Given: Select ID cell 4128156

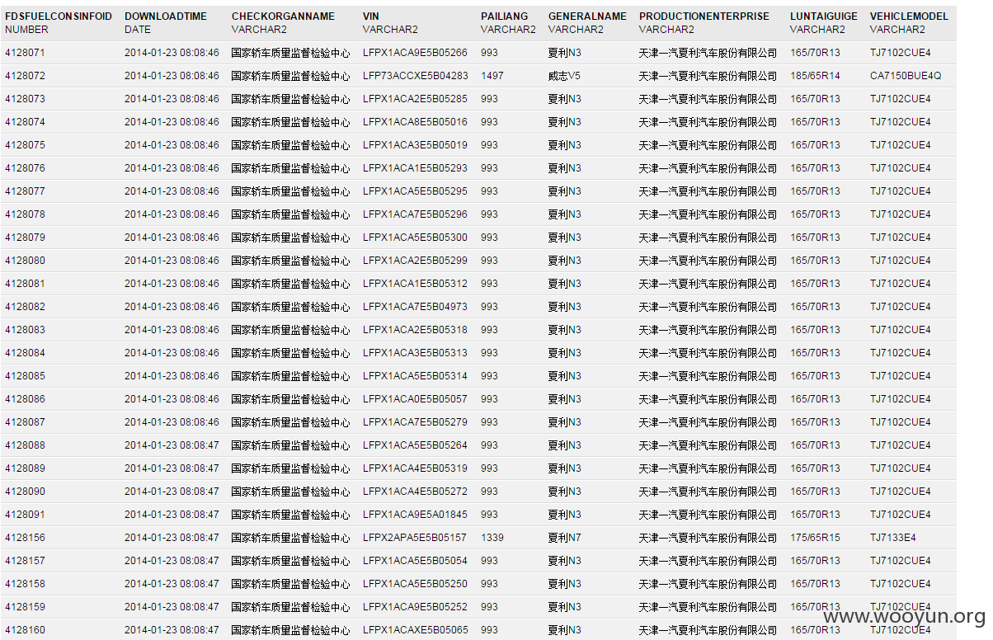Looking at the screenshot, I should pyautogui.click(x=25, y=538).
